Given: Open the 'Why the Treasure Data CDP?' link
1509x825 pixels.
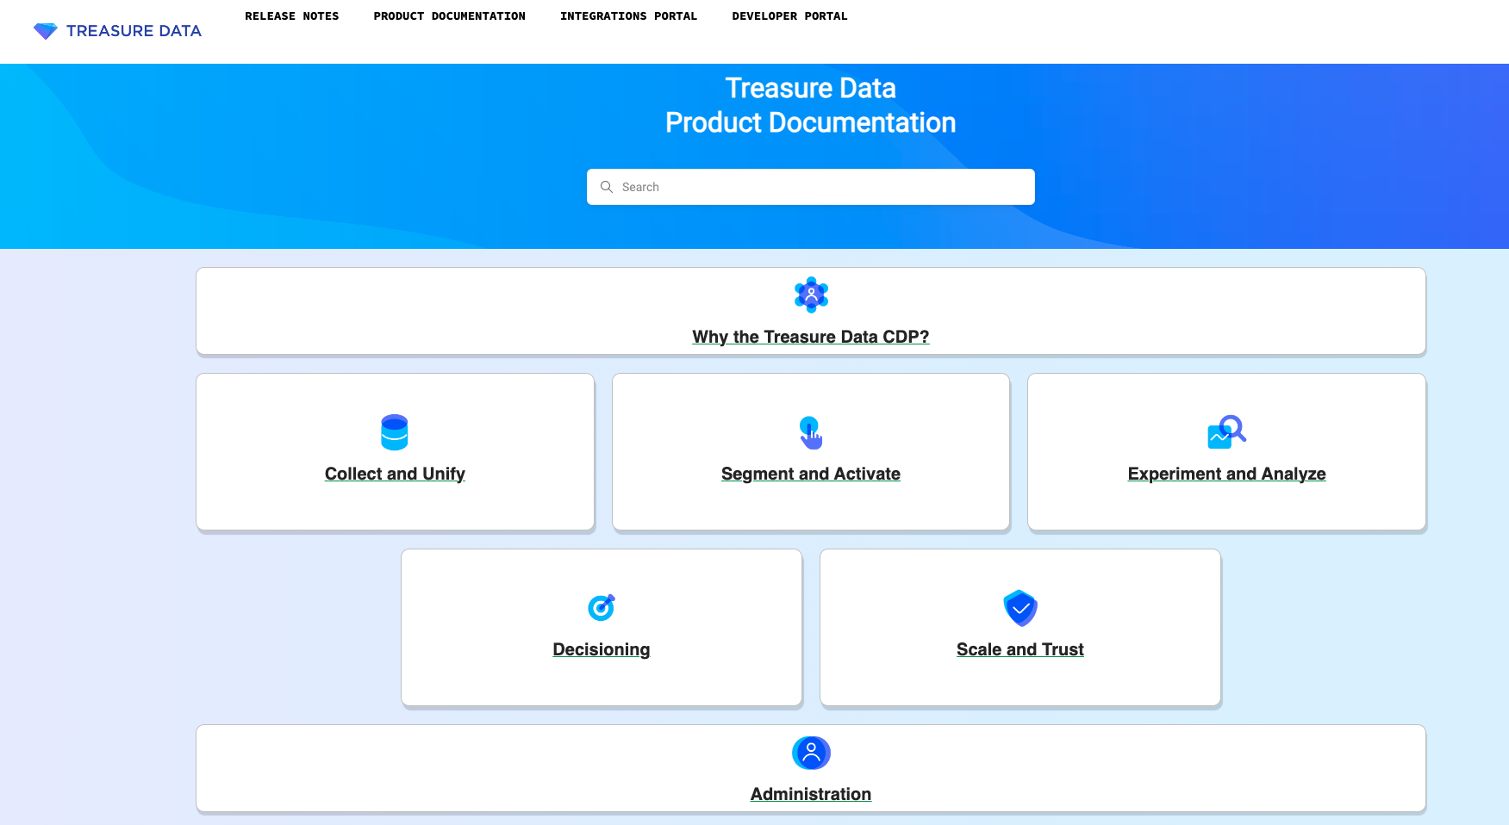Looking at the screenshot, I should click(810, 337).
